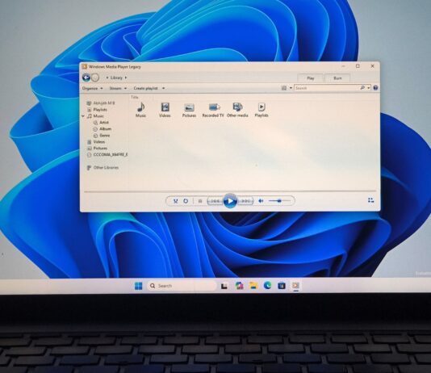Launch Microsoft Edge from the taskbar
Viewport: 431px width, 373px height.
pyautogui.click(x=267, y=286)
